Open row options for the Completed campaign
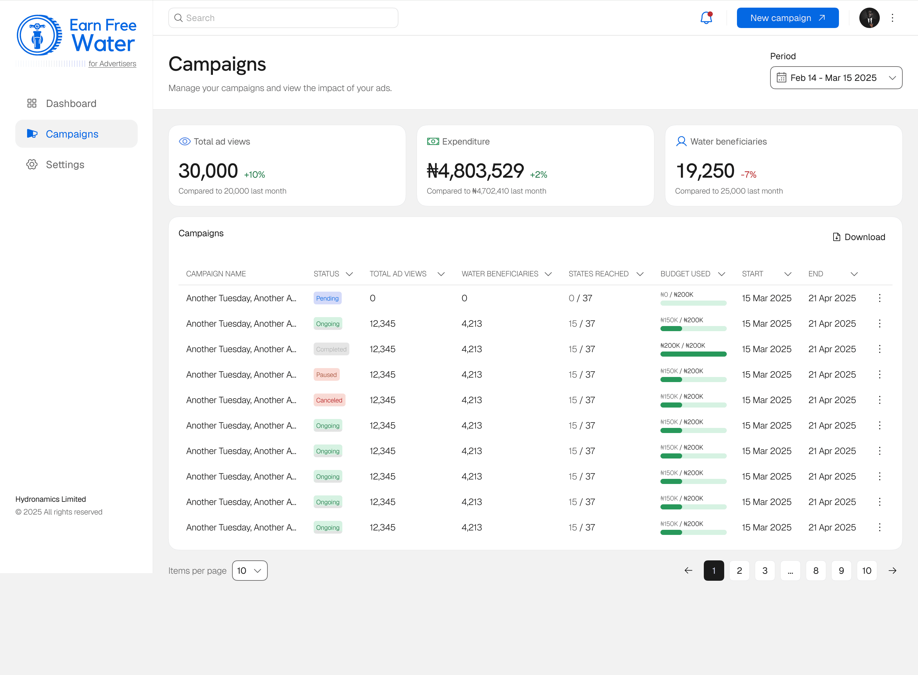 879,349
